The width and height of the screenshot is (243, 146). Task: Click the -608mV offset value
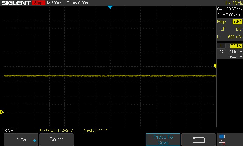(x=235, y=56)
